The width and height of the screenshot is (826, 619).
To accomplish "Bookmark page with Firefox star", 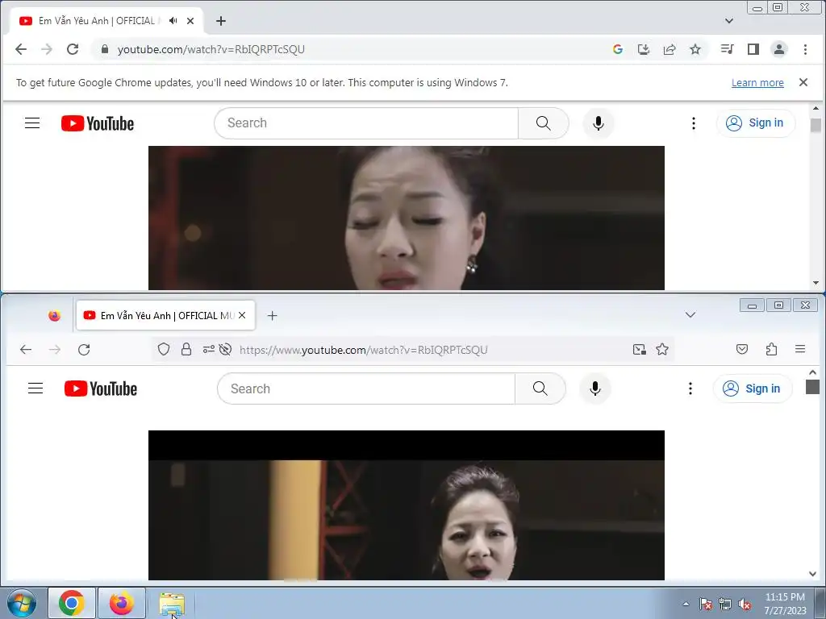I will (x=662, y=349).
